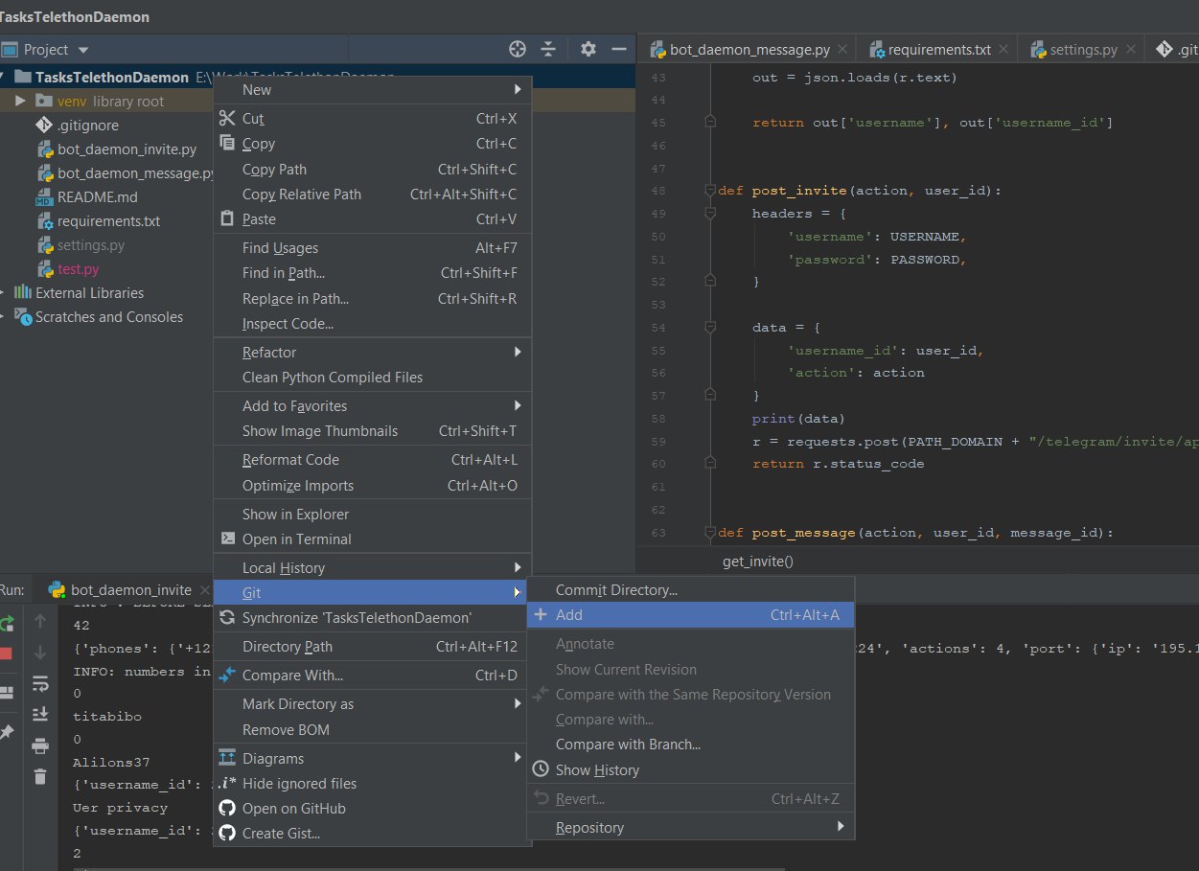Toggle scroll to end icon in console
The height and width of the screenshot is (871, 1199).
click(x=40, y=714)
